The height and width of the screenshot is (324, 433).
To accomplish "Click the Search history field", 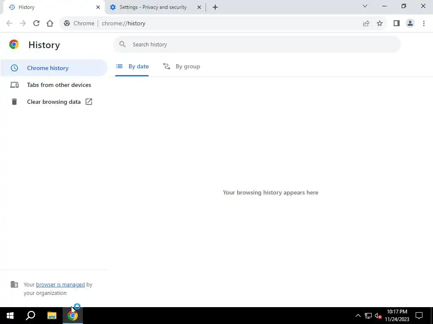I will point(257,44).
